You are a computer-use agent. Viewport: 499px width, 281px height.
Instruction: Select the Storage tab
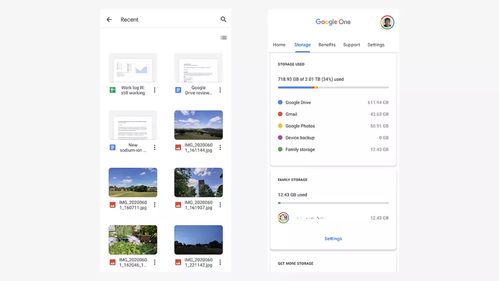302,45
